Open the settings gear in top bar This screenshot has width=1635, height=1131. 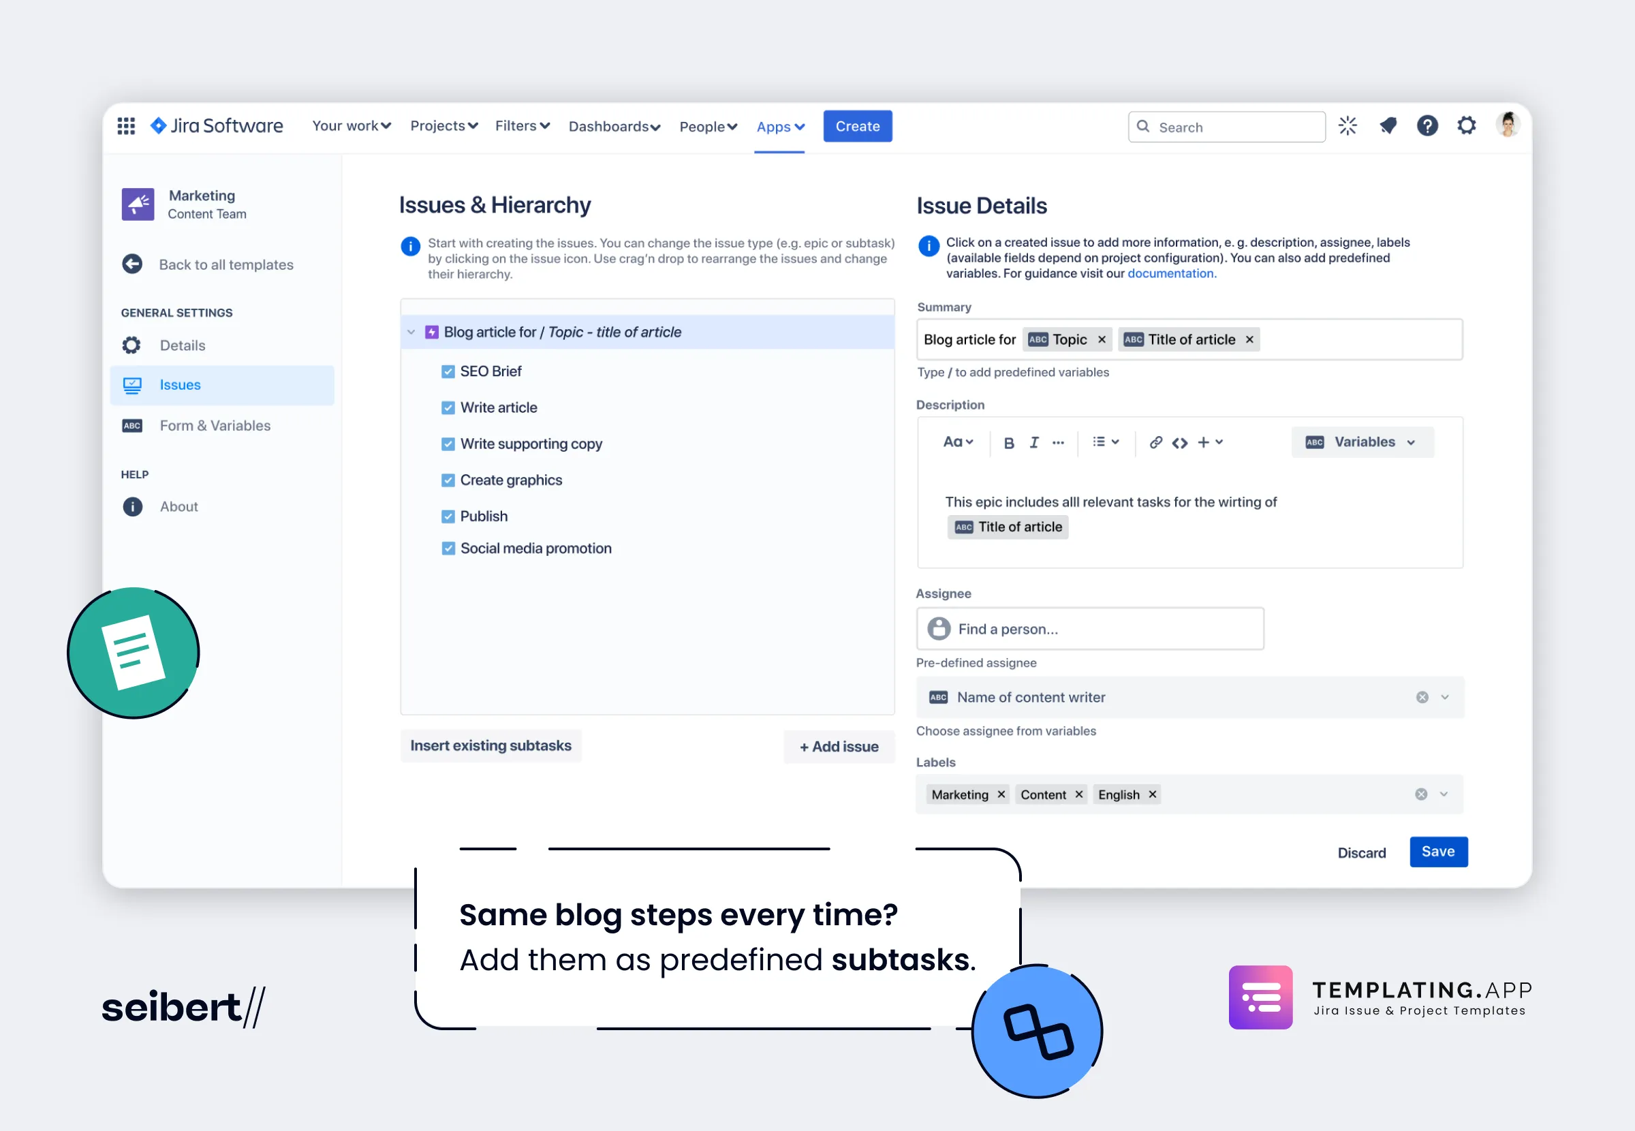[1467, 126]
